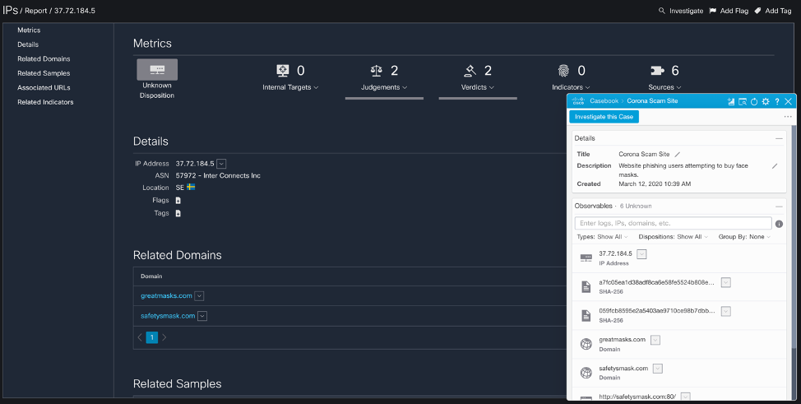Refresh the casebook with the reload icon
This screenshot has width=801, height=404.
point(754,101)
